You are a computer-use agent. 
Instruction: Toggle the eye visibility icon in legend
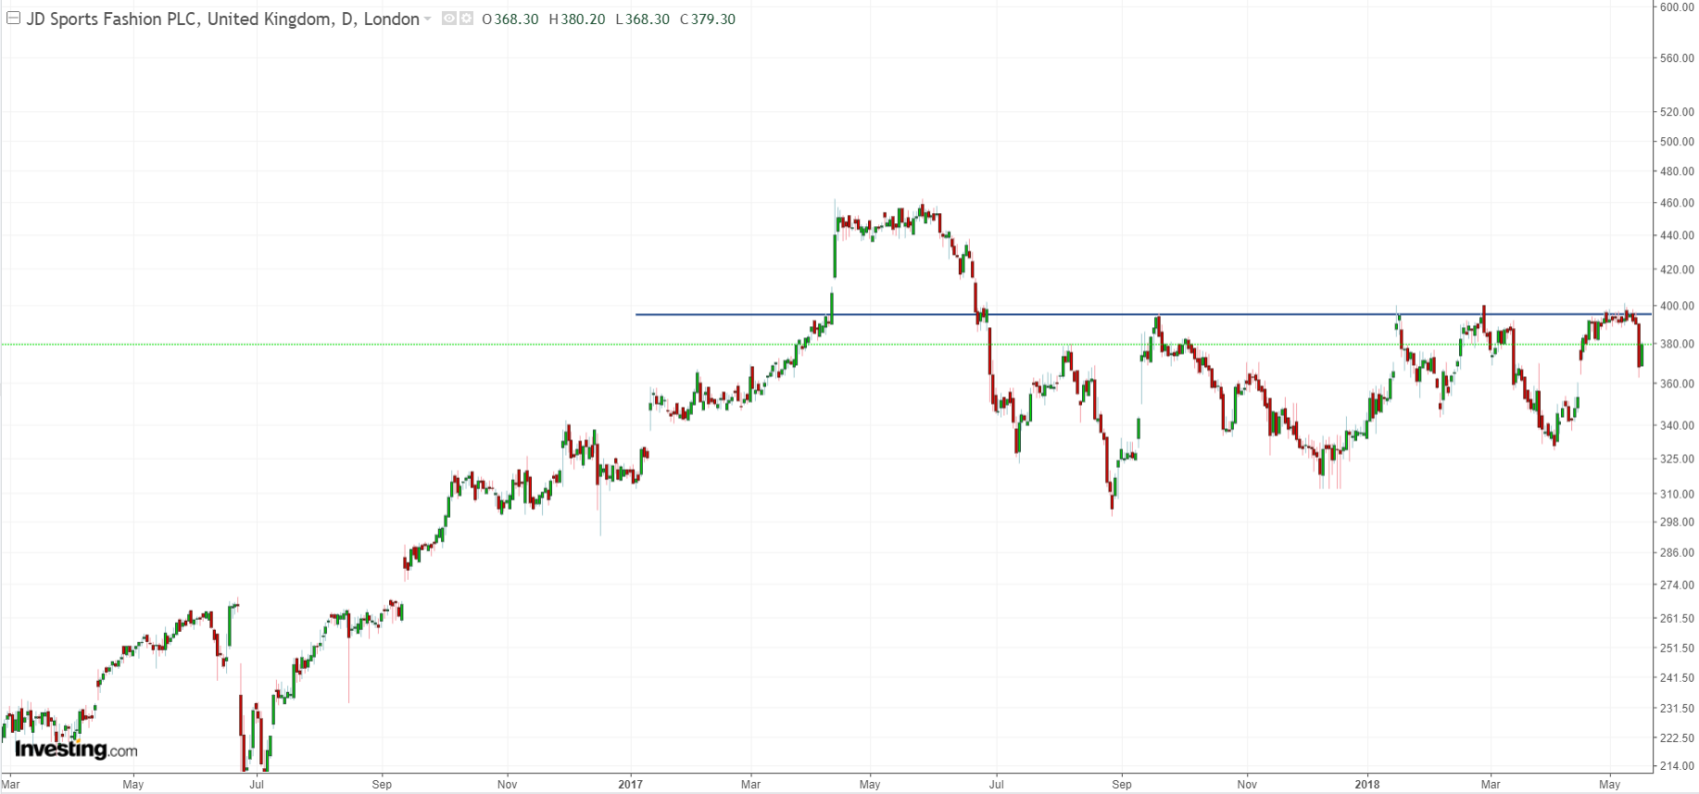[448, 19]
